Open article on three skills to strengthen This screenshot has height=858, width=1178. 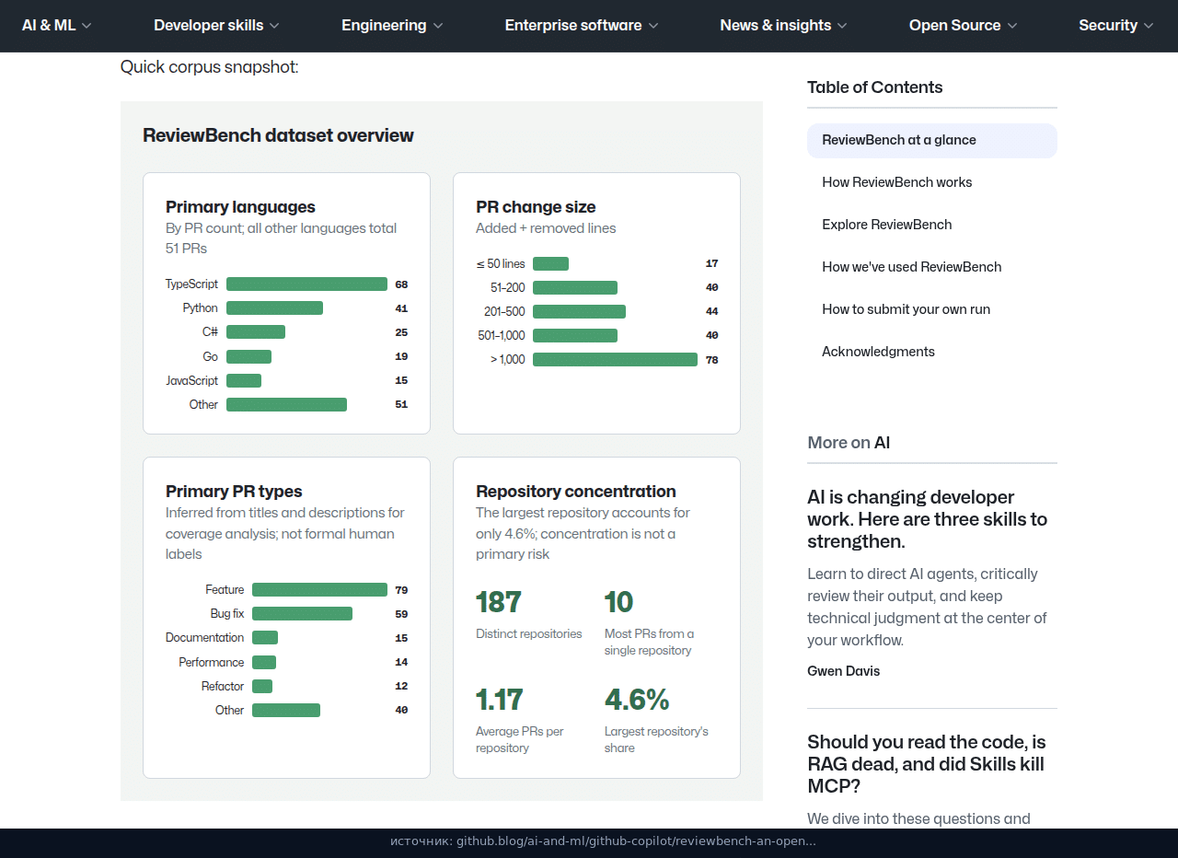[928, 519]
